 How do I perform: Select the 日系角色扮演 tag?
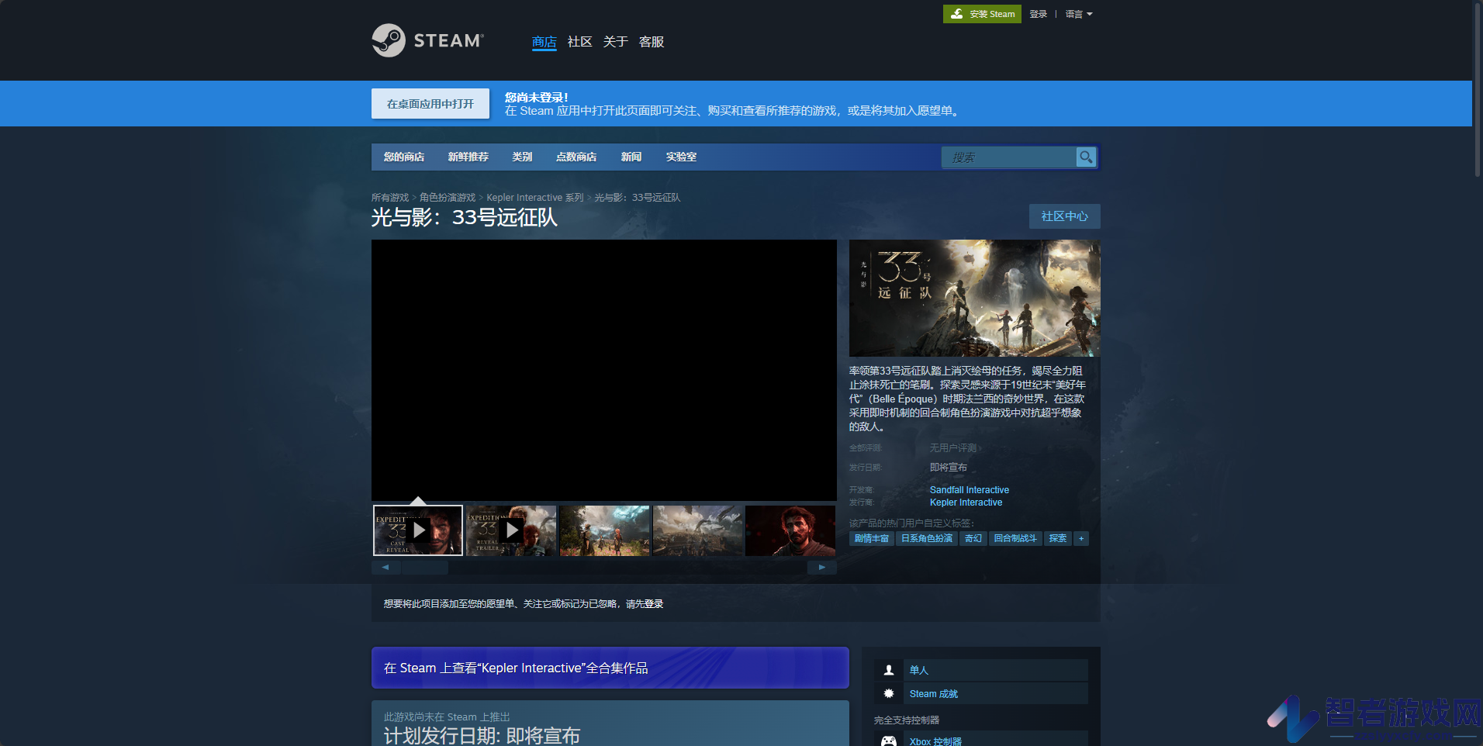click(927, 538)
